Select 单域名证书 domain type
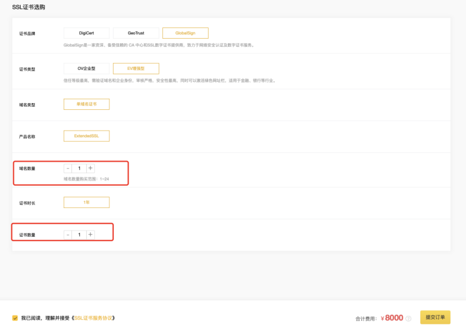The height and width of the screenshot is (331, 466). [x=87, y=104]
